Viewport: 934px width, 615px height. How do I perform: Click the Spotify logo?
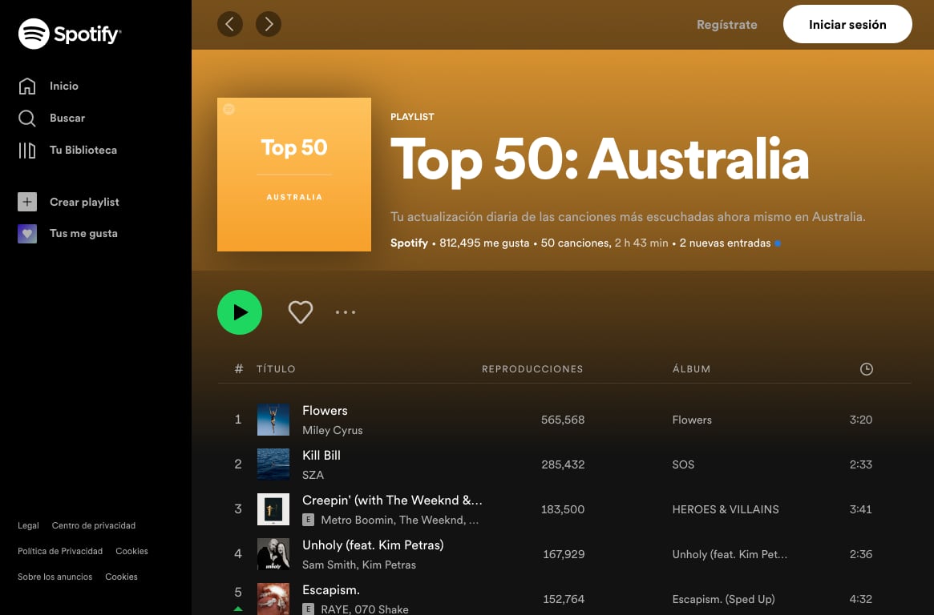pyautogui.click(x=70, y=34)
